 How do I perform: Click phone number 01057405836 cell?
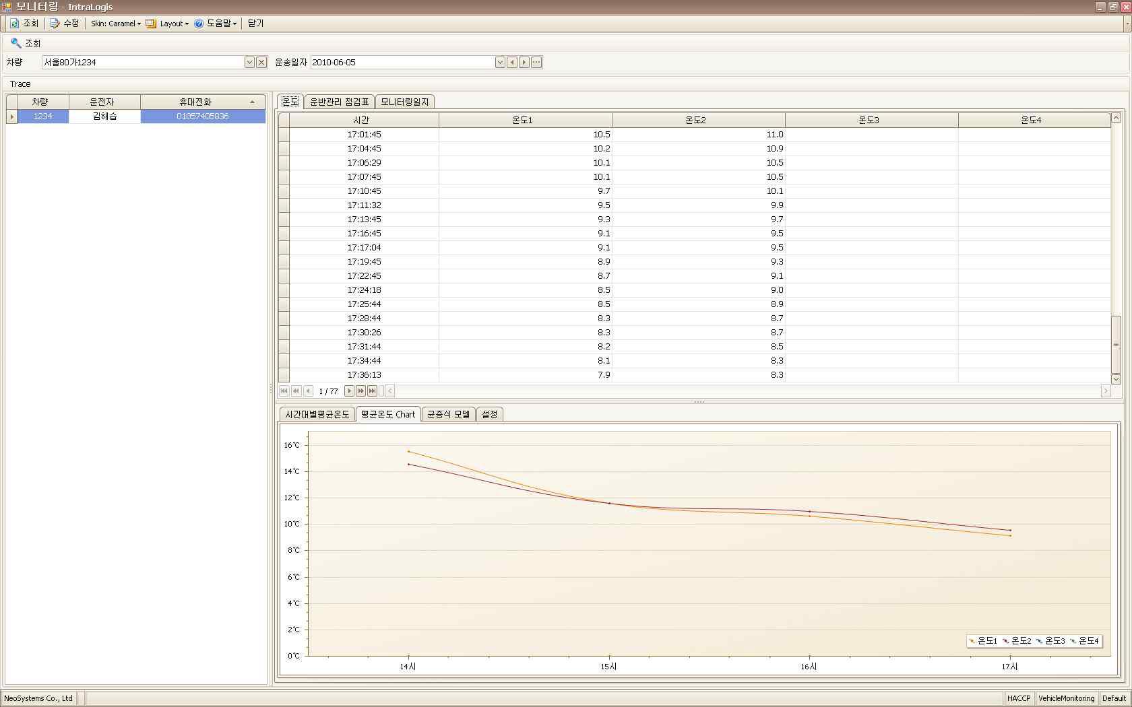203,116
